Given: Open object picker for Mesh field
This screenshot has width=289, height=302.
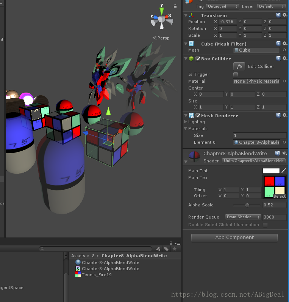Looking at the screenshot, I should click(x=284, y=50).
